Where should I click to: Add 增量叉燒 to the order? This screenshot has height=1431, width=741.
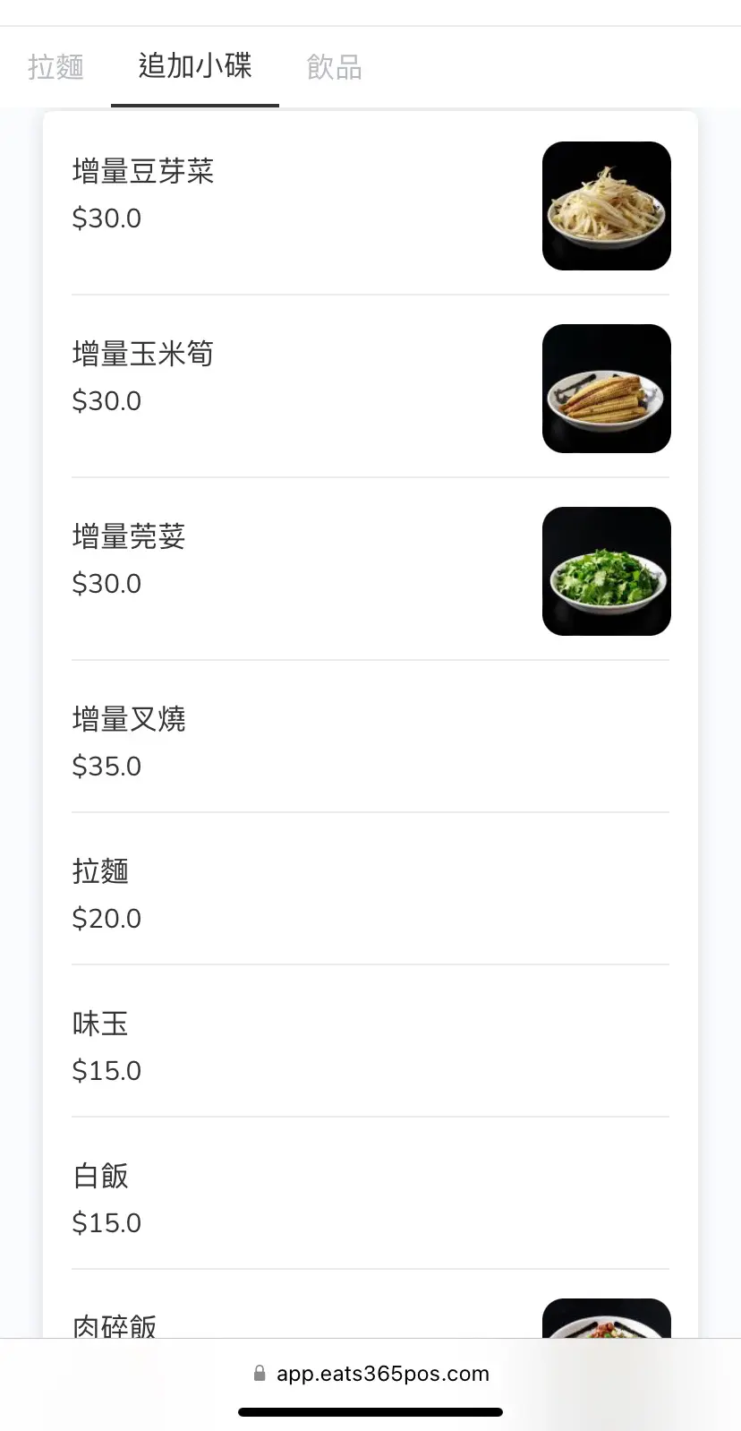[129, 719]
